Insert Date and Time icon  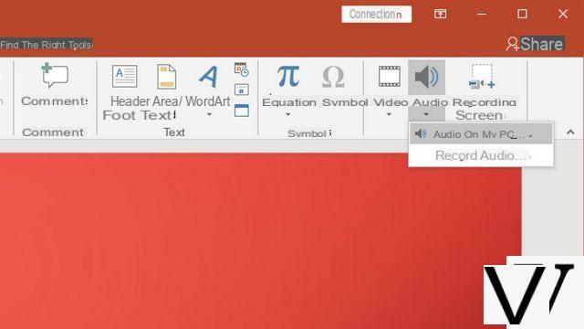pyautogui.click(x=241, y=69)
